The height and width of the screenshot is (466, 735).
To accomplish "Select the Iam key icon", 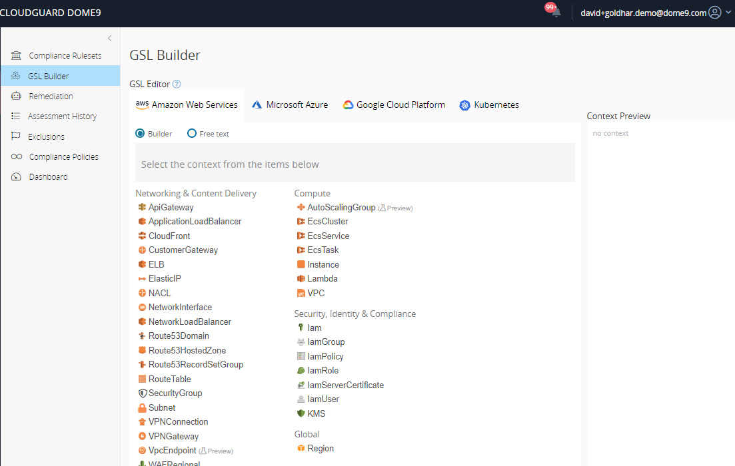I will pyautogui.click(x=301, y=328).
